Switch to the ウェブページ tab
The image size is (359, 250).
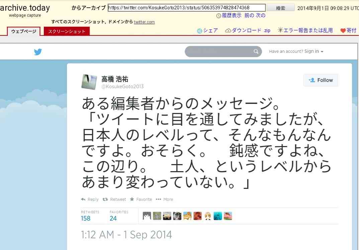24,31
